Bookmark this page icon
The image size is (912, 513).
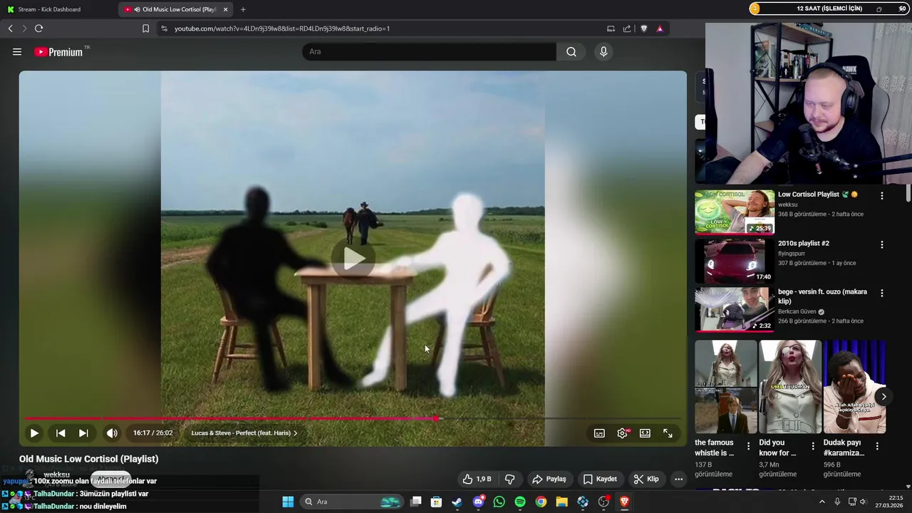coord(145,28)
